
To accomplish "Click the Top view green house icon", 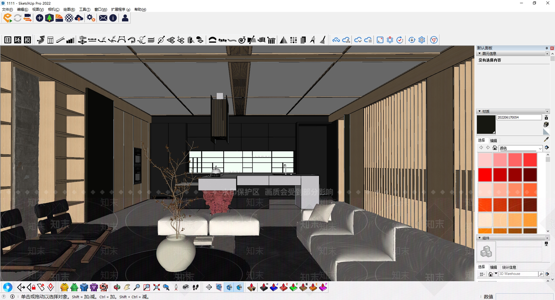I will tap(74, 287).
